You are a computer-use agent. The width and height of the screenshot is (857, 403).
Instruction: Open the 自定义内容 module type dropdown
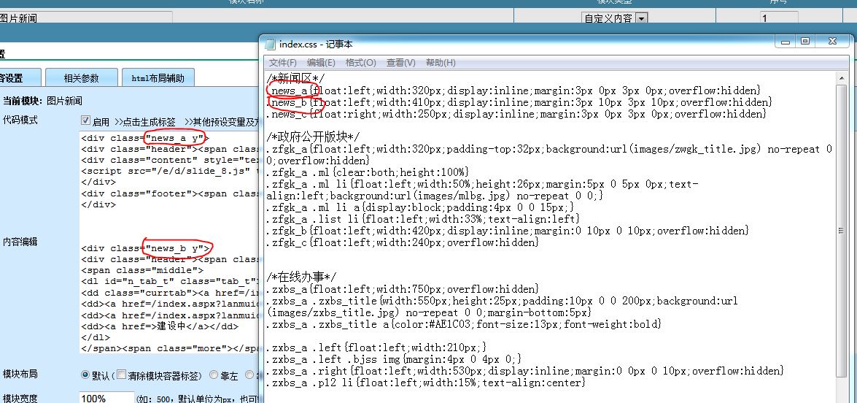tap(642, 18)
